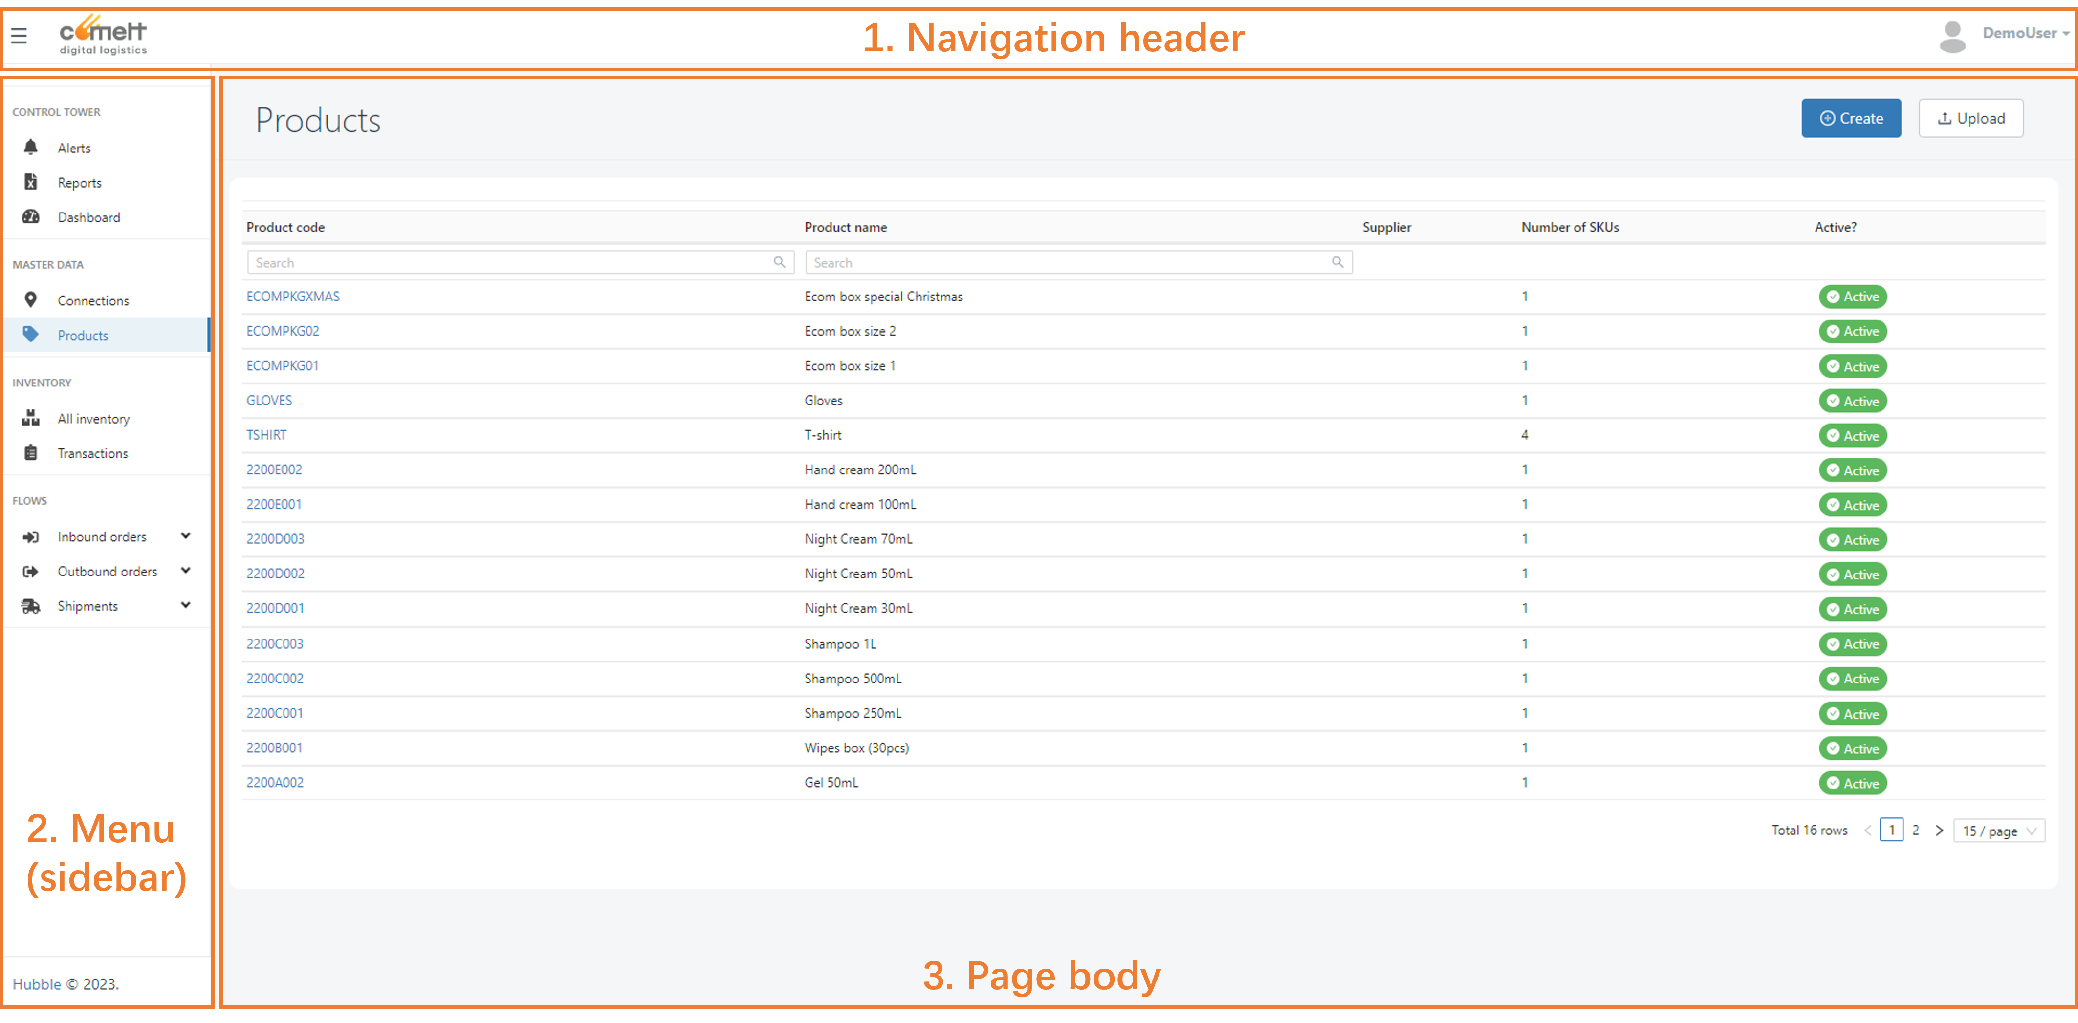Click the Dashboard gauge icon
This screenshot has height=1023, width=2078.
pyautogui.click(x=31, y=217)
